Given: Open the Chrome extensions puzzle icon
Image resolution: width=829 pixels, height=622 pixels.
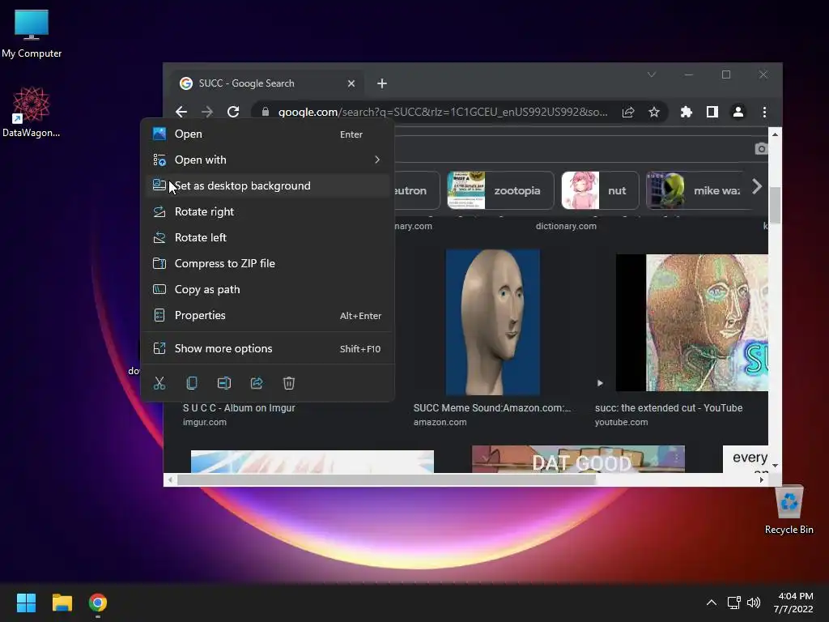Looking at the screenshot, I should coord(687,112).
